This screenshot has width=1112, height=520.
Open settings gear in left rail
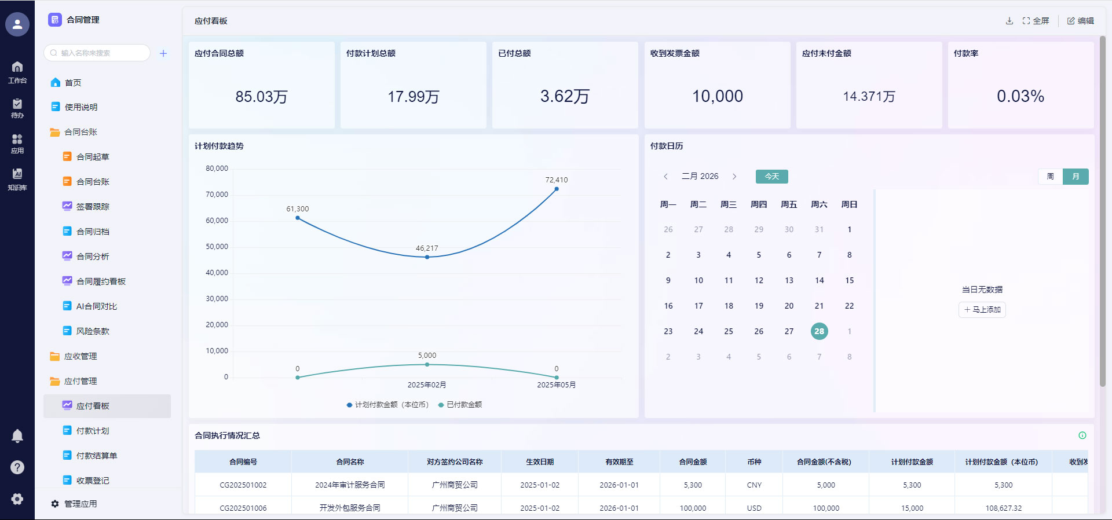[17, 499]
